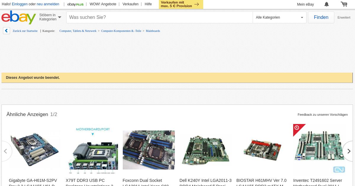This screenshot has height=186, width=355.
Task: Open the shopping cart icon
Action: (x=344, y=4)
